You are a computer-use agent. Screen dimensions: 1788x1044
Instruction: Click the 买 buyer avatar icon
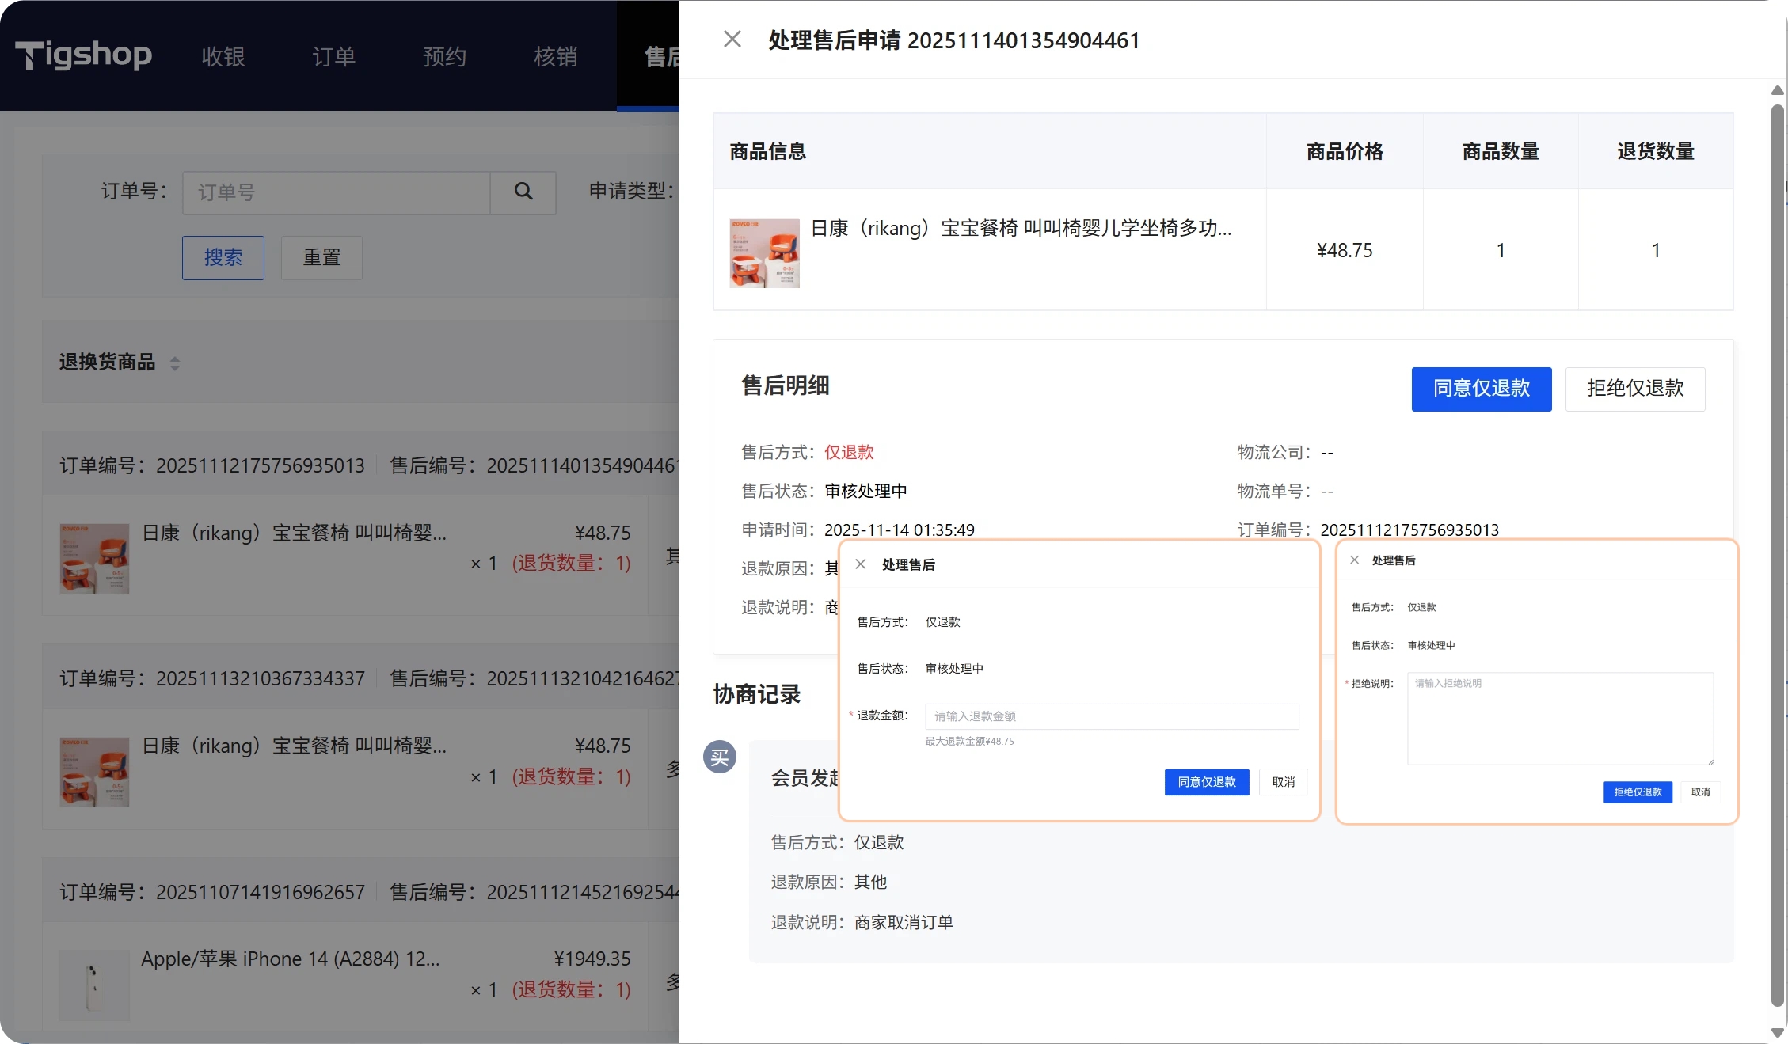point(720,757)
